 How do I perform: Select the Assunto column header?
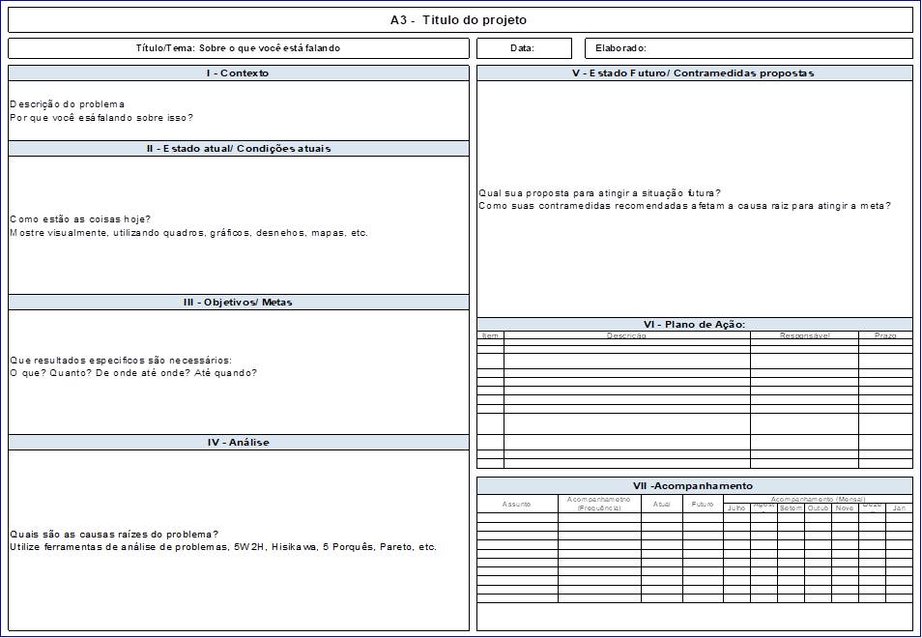(516, 505)
